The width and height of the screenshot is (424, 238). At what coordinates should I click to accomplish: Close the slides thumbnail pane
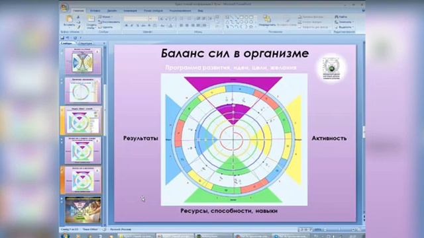tap(104, 43)
